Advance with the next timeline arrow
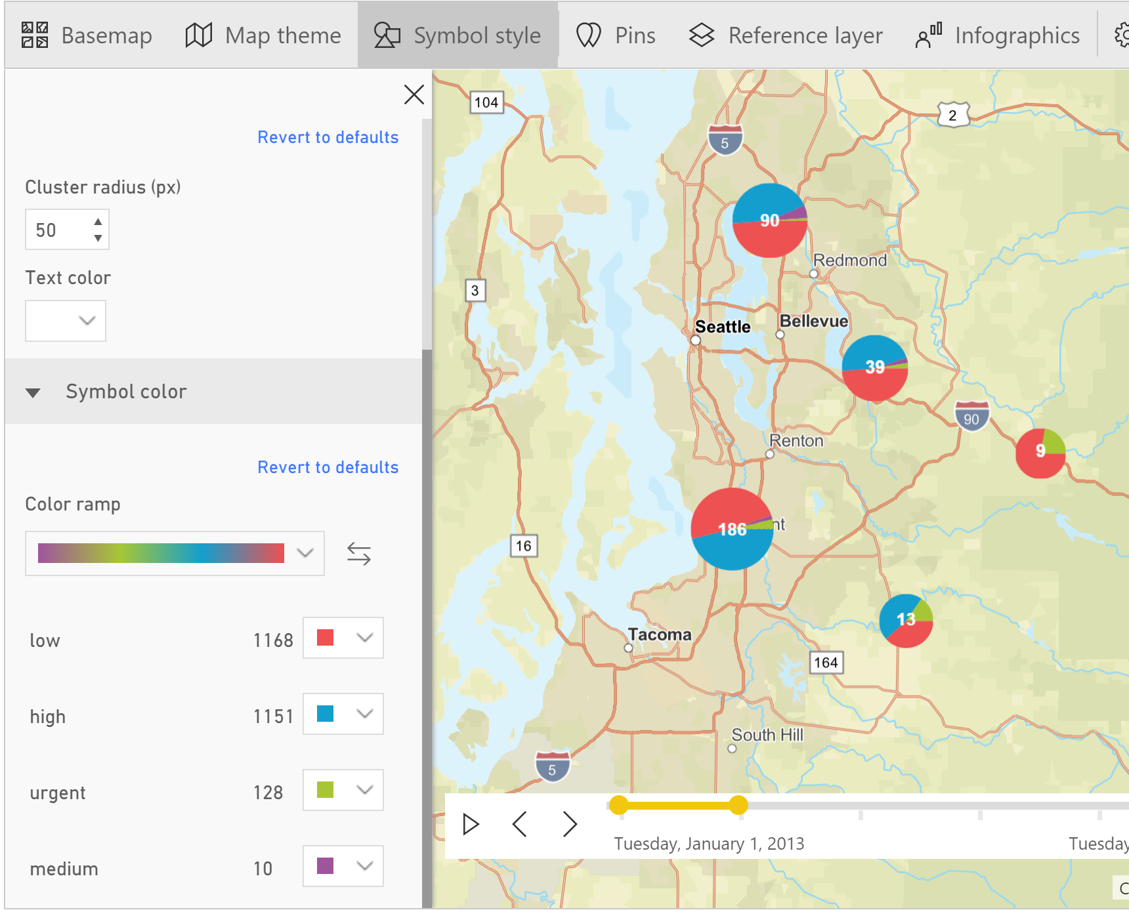This screenshot has height=914, width=1129. (x=568, y=824)
